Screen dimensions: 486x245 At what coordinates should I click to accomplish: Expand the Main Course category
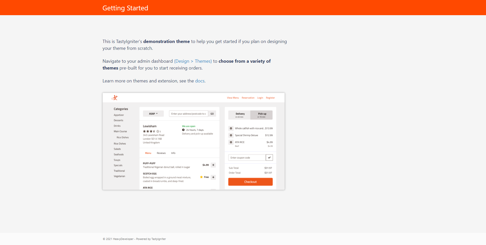coord(120,131)
